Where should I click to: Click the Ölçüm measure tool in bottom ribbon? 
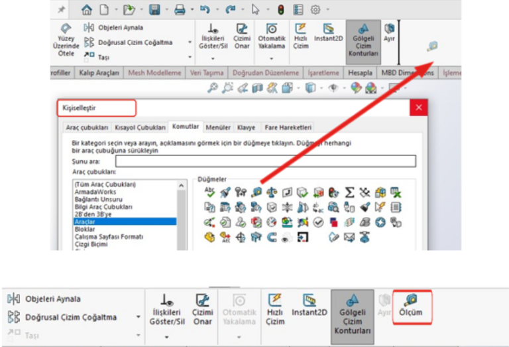411,307
